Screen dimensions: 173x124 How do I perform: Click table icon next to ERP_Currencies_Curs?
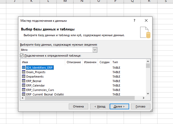click(24, 90)
